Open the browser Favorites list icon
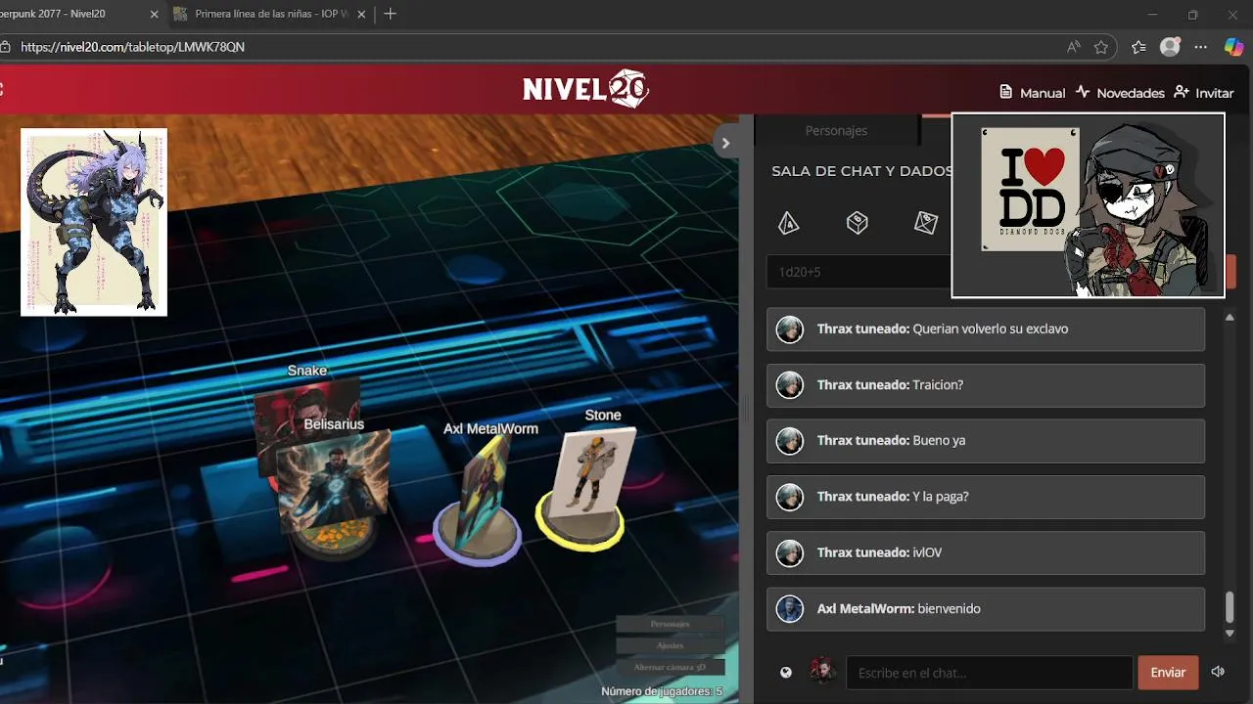Image resolution: width=1253 pixels, height=704 pixels. pyautogui.click(x=1138, y=47)
